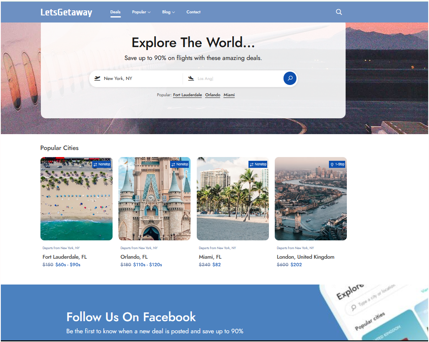Viewport: 429px width, 342px height.
Task: Click the Popular Cities heading
Action: pyautogui.click(x=59, y=148)
